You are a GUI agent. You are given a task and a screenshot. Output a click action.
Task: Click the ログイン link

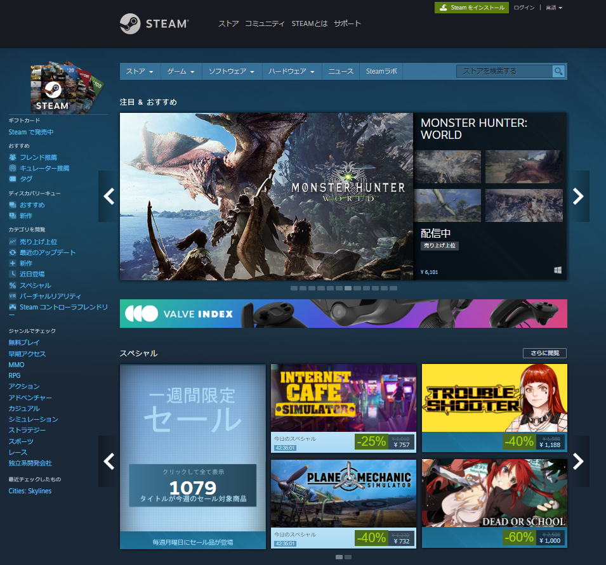524,8
